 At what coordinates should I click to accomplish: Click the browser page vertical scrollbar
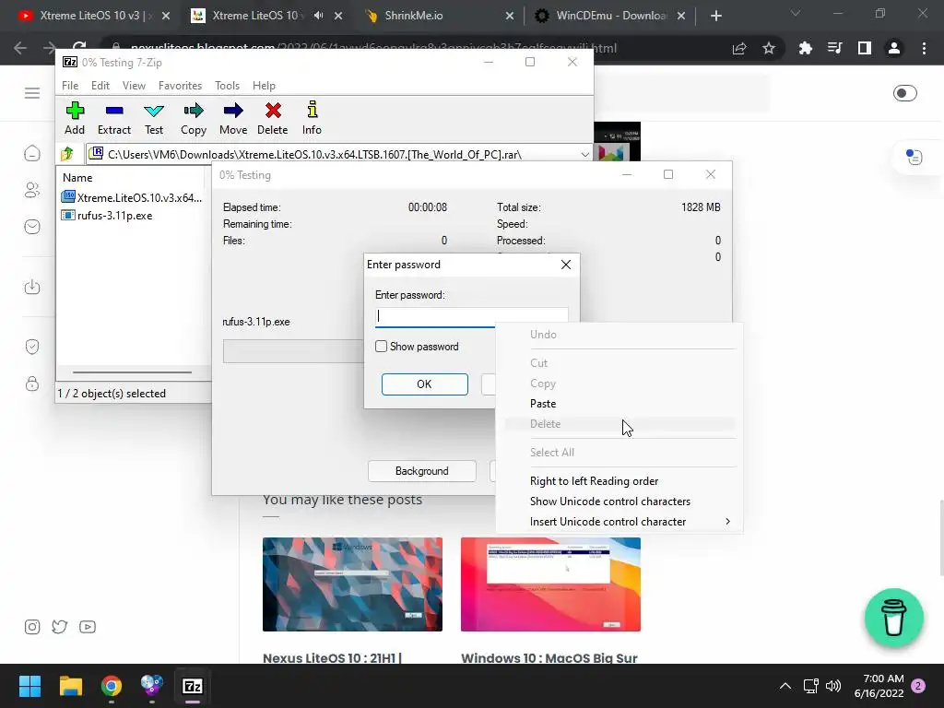(x=940, y=537)
